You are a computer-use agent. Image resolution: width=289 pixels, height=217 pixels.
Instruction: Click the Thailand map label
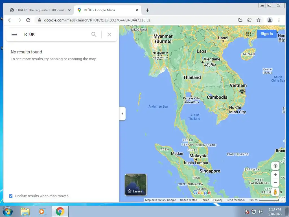192,77
